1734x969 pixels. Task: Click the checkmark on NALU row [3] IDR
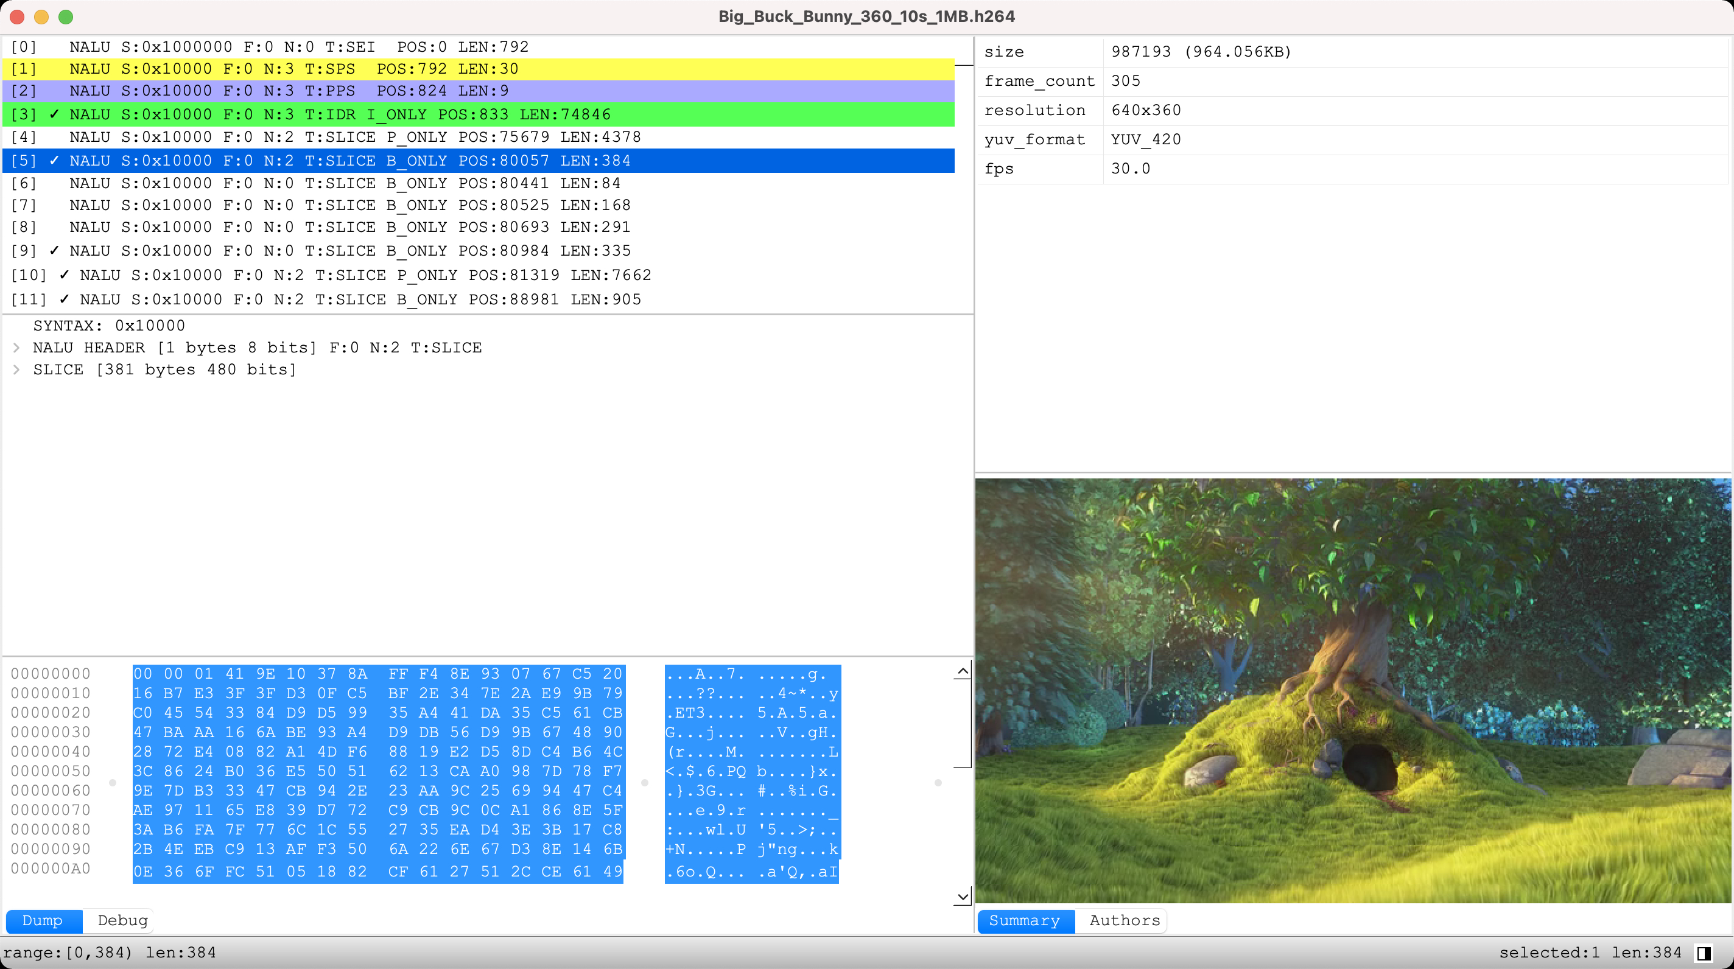coord(55,114)
